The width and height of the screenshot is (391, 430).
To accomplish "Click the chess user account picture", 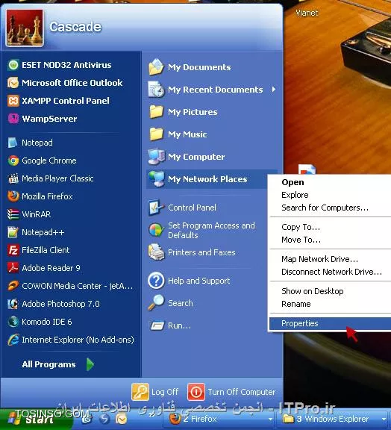I will [25, 28].
